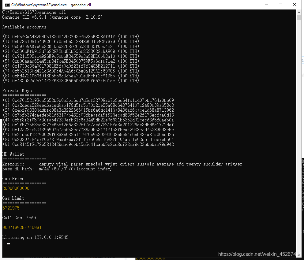Click private key (3) 0x7bfb374caede...
The width and height of the screenshot is (304, 260).
(93, 115)
